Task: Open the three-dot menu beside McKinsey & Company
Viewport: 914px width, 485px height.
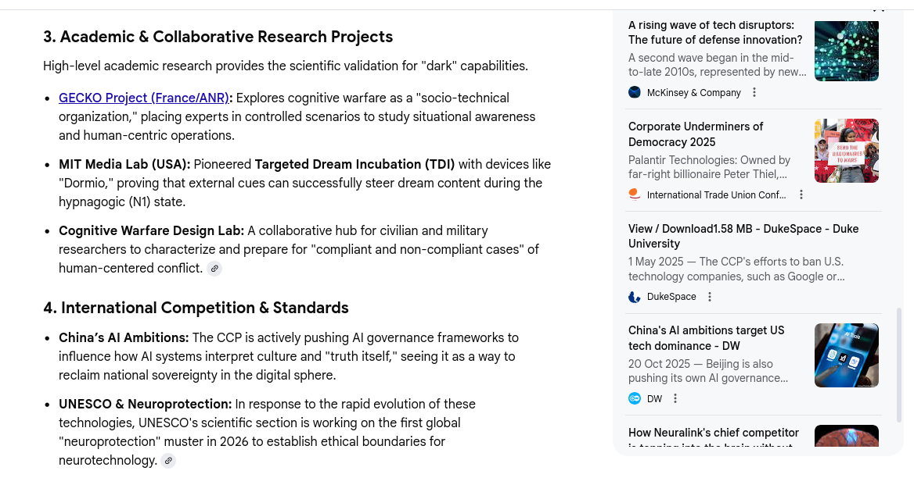Action: (754, 92)
